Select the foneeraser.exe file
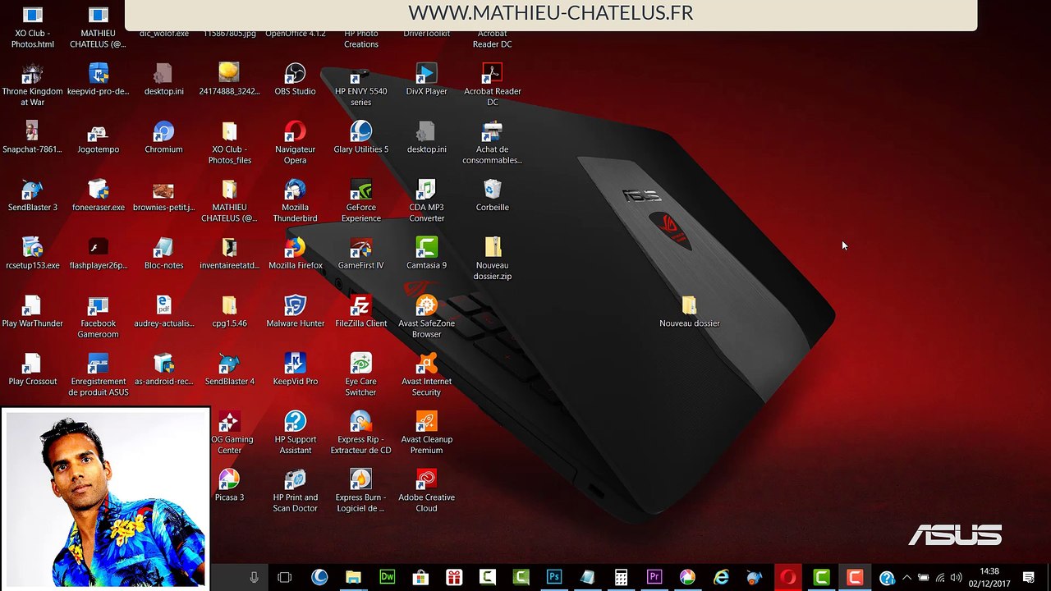This screenshot has height=591, width=1051. (x=98, y=196)
